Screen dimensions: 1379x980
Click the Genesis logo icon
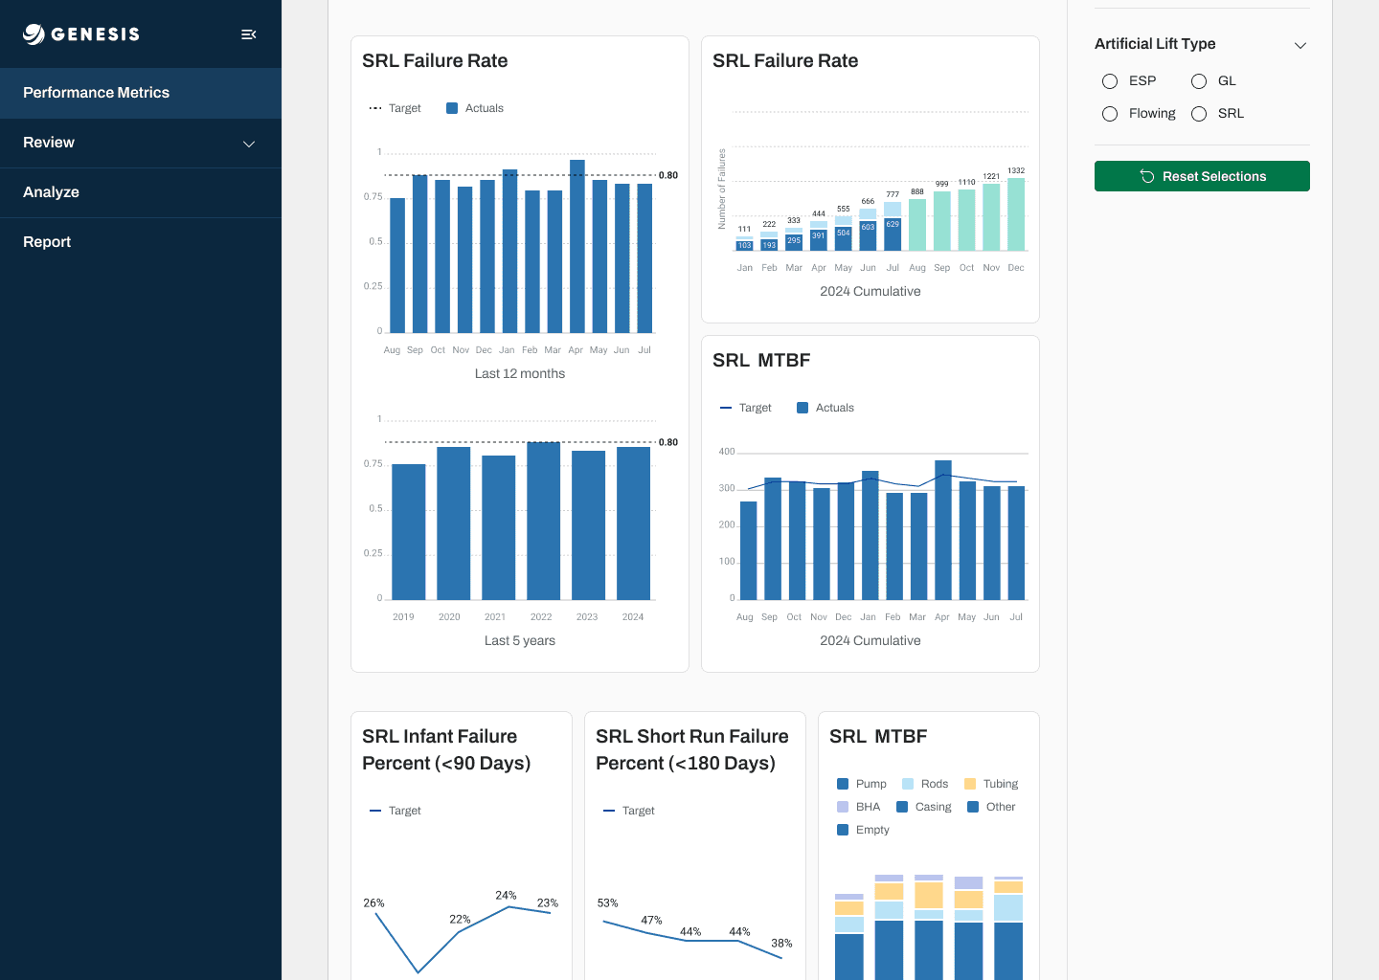[x=34, y=34]
